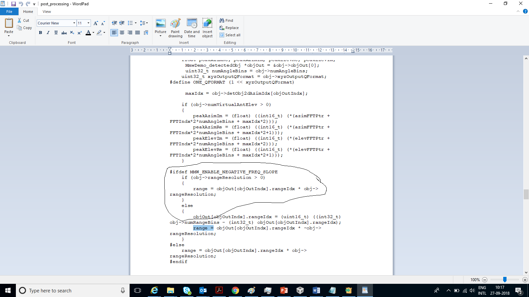
Task: Open WordPad Help
Action: click(525, 12)
